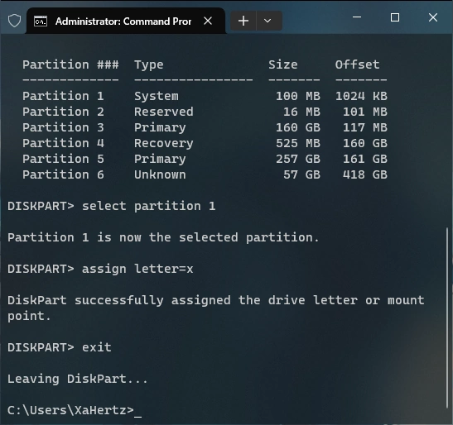Click the 'Partition ###' column header
The image size is (453, 425).
tap(70, 64)
